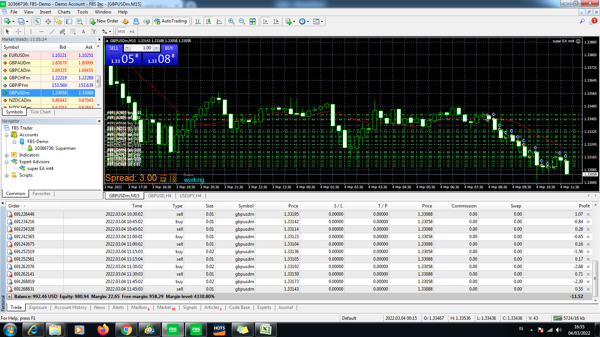Click the New Order button

104,21
